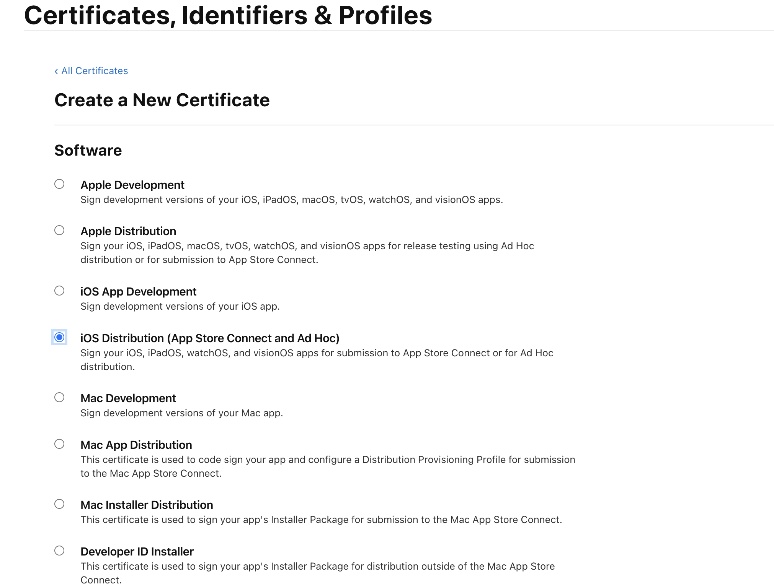Click the 'Apple Development' option title

pyautogui.click(x=132, y=185)
